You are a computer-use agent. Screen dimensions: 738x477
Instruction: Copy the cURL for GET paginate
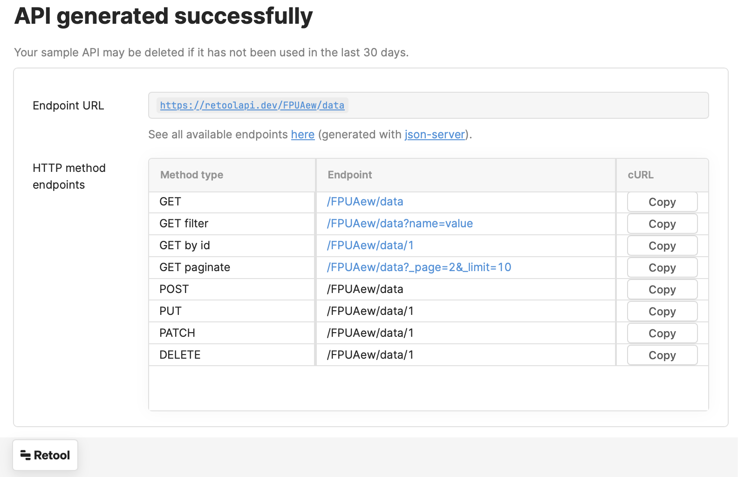tap(662, 268)
